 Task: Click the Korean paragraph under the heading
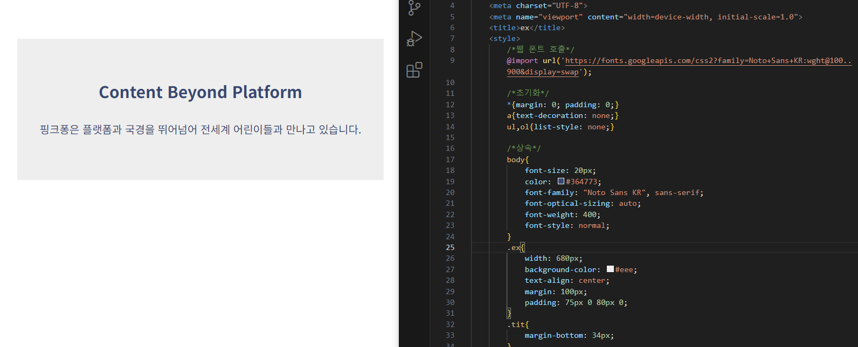coord(200,129)
